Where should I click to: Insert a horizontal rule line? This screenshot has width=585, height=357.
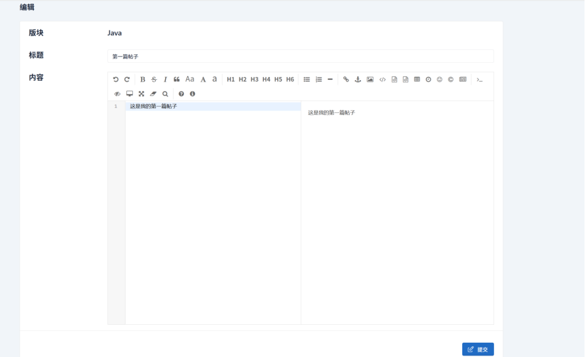point(330,79)
